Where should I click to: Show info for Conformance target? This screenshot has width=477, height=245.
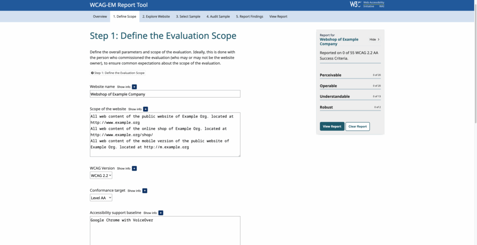tap(145, 191)
